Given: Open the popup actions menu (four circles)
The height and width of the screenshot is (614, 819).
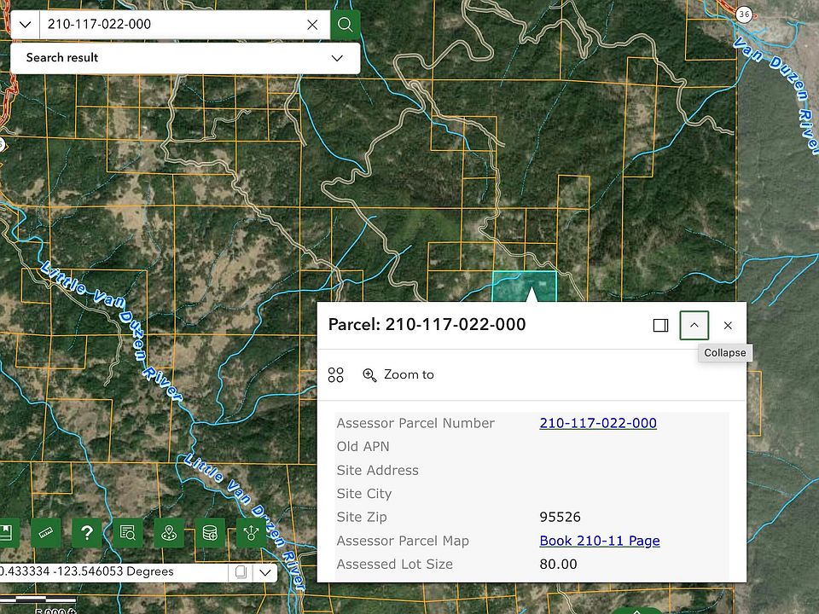Looking at the screenshot, I should pos(336,375).
